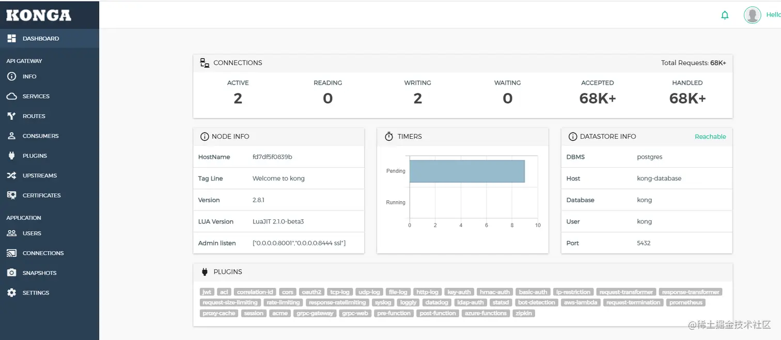
Task: Open the Dashboard grid icon
Action: tap(11, 38)
